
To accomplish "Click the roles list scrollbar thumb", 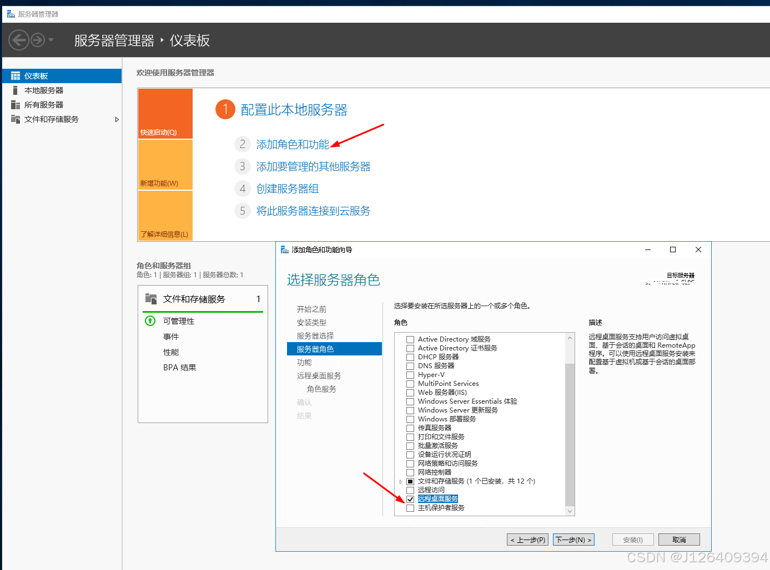I will tap(570, 434).
